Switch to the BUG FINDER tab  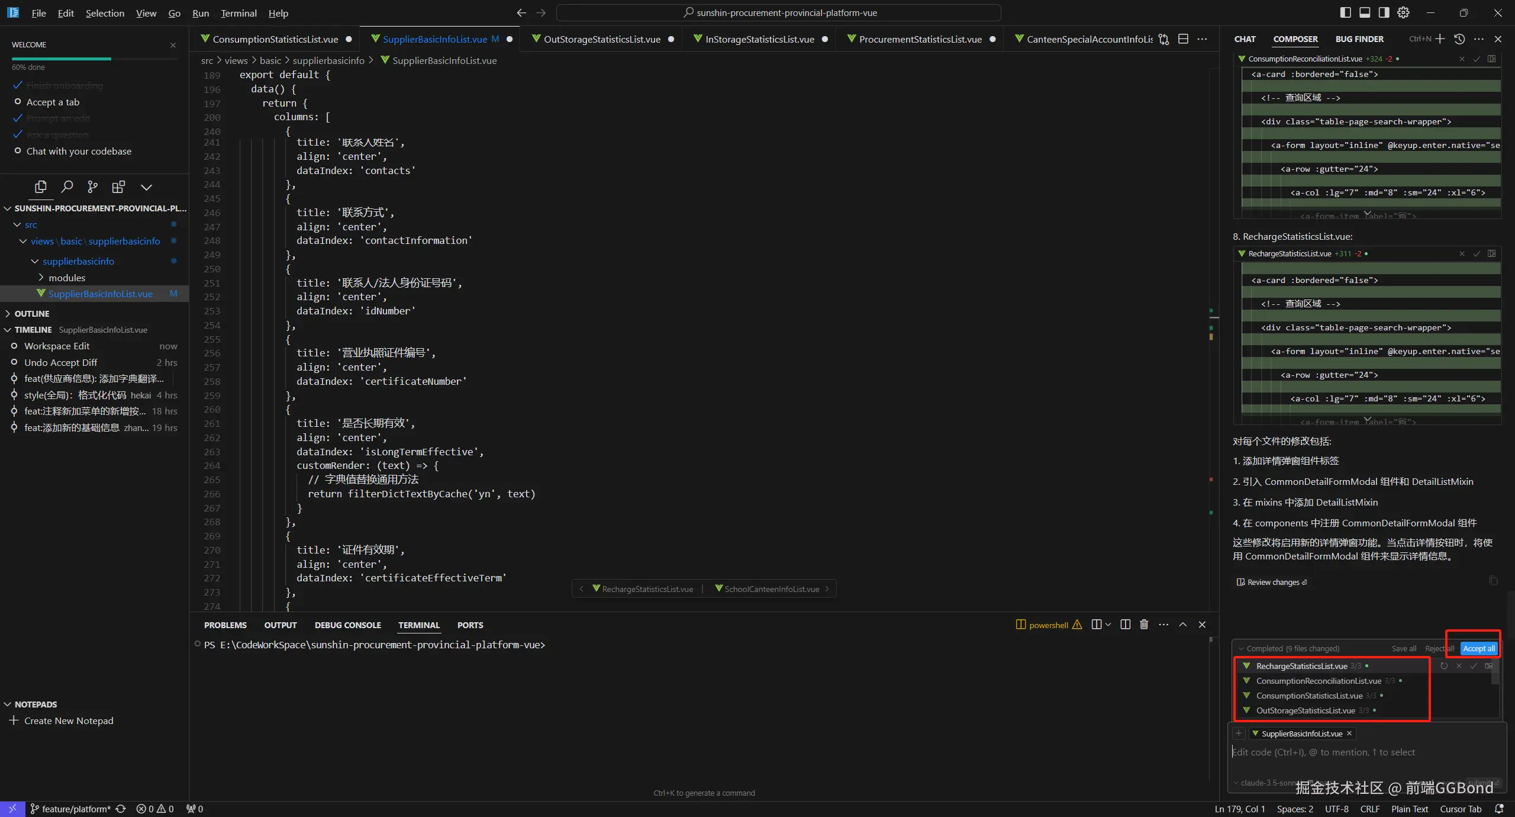[1359, 39]
